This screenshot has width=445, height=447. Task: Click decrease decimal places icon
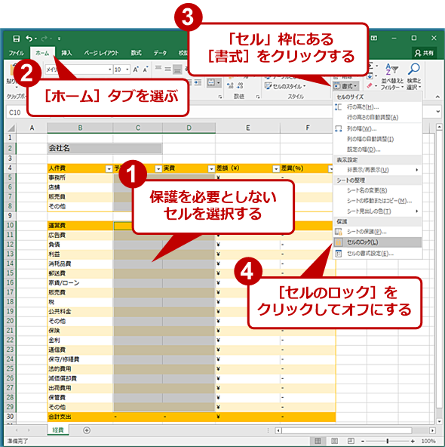coord(240,85)
